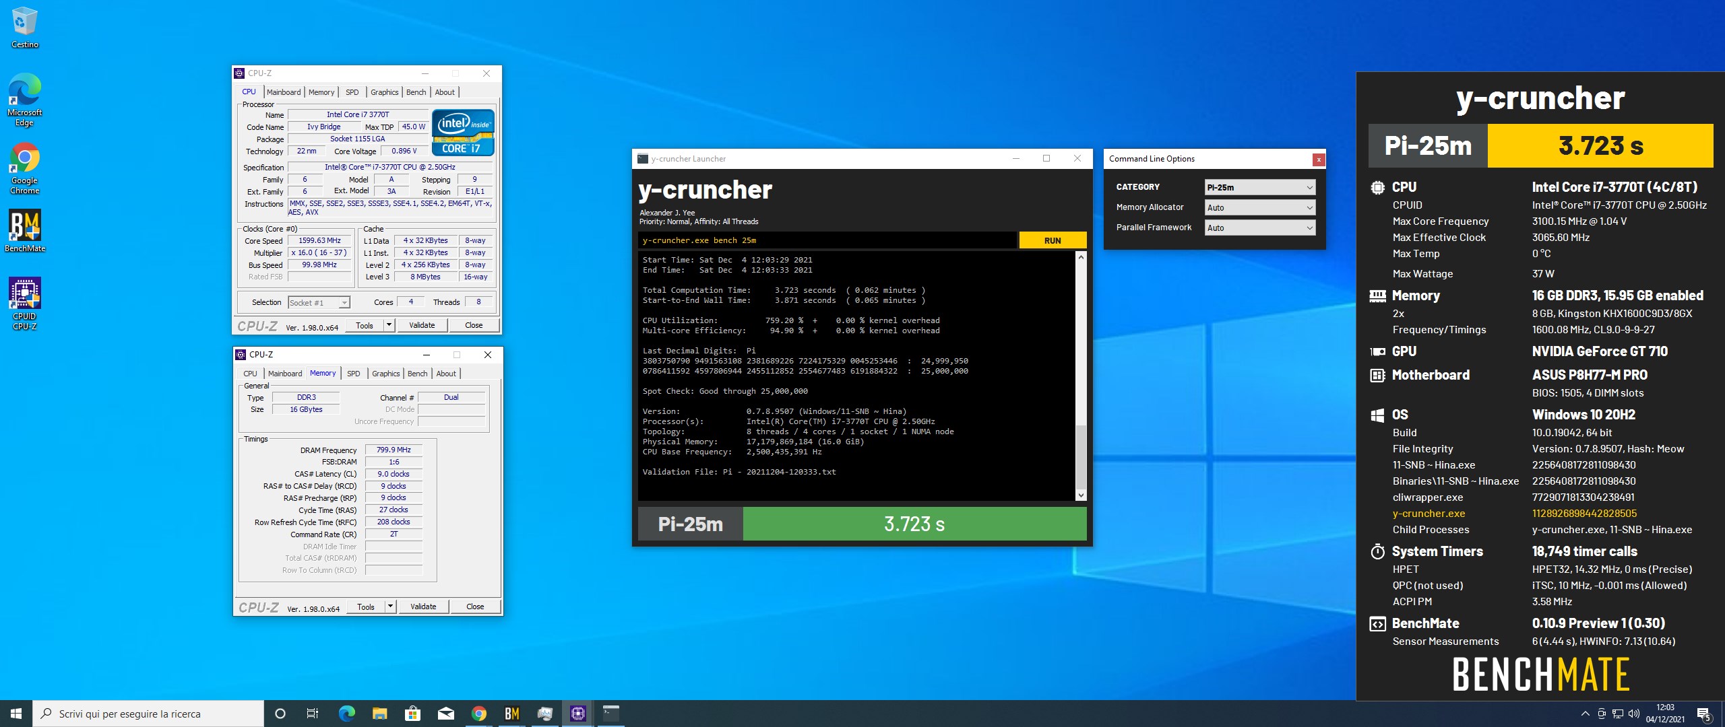Select the Graphics tab in upper CPU-Z window
1725x727 pixels.
(x=385, y=92)
